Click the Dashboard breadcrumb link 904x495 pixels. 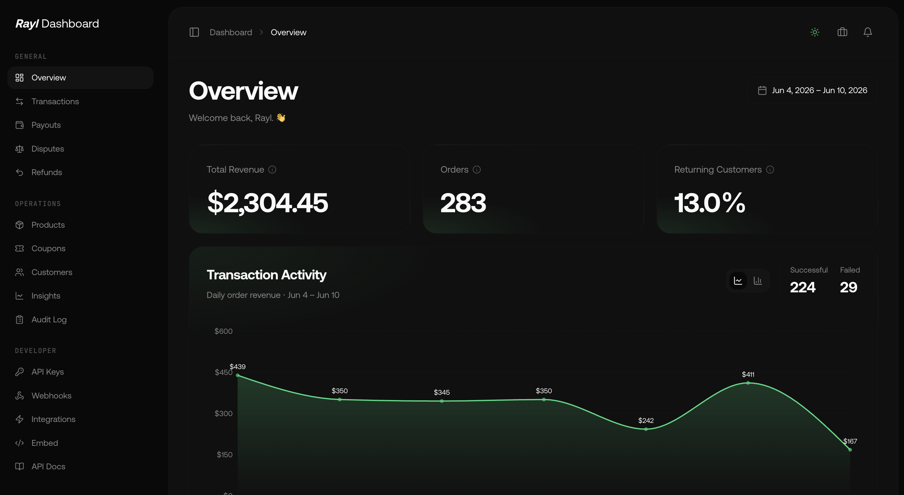(231, 32)
